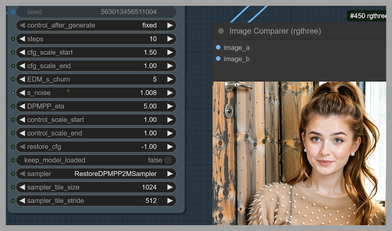392x231 pixels.
Task: Switch control_after_generate to the next option
Action: 170,25
